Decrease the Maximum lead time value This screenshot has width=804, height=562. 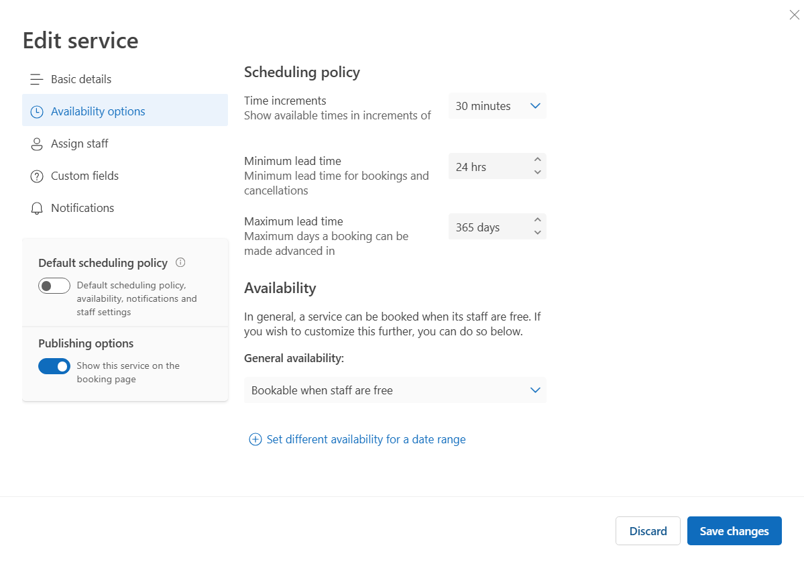537,233
